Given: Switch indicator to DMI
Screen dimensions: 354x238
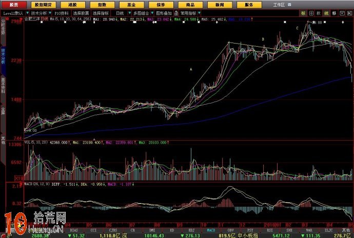Looking at the screenshot, I should coord(152,230).
